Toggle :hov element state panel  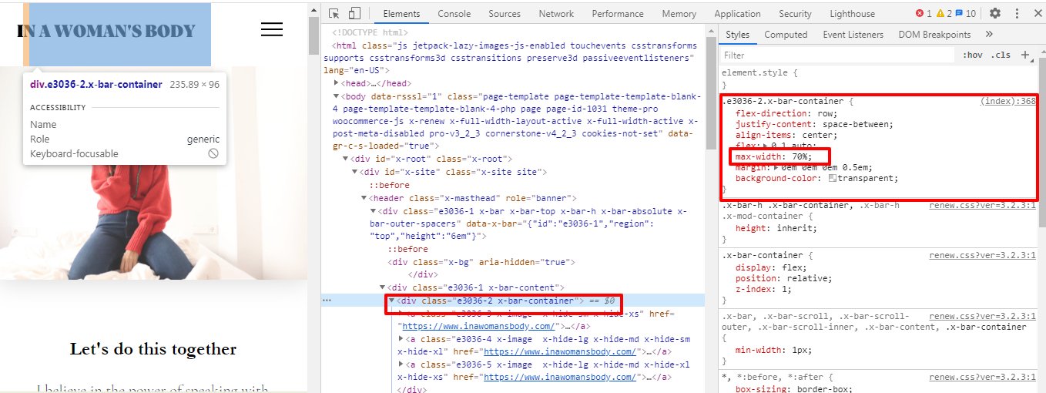point(973,55)
